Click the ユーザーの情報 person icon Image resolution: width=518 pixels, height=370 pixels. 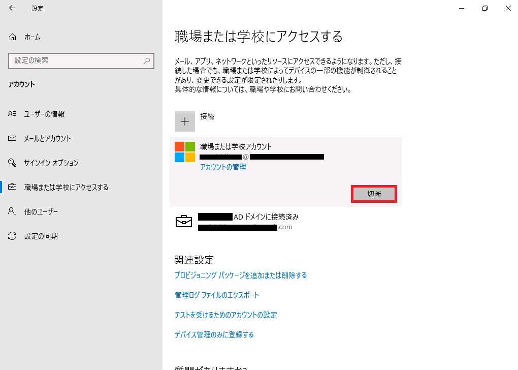point(12,114)
